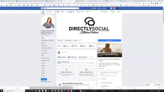Open the Liked dropdown

[x=60, y=40]
